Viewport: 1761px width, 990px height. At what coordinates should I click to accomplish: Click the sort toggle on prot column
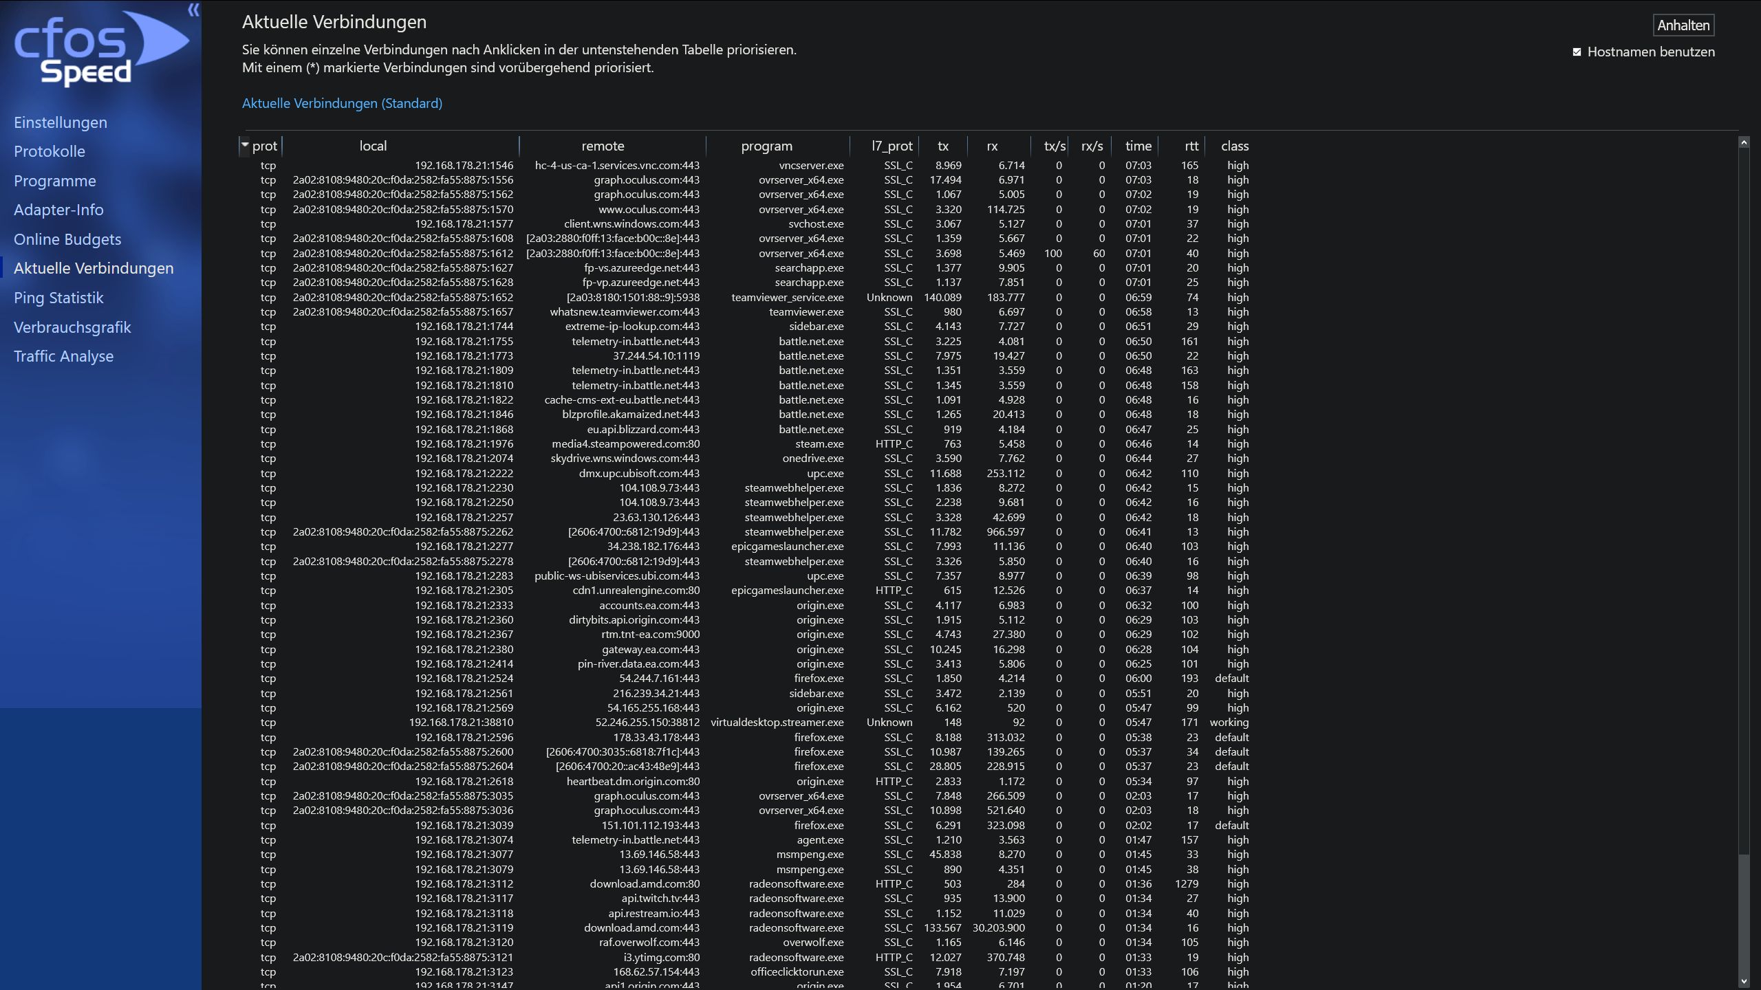pos(246,144)
